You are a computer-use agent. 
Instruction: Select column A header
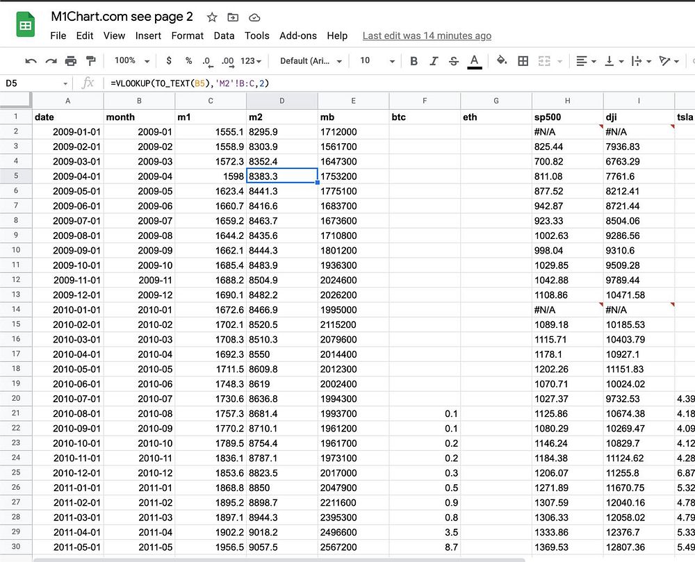pos(68,101)
